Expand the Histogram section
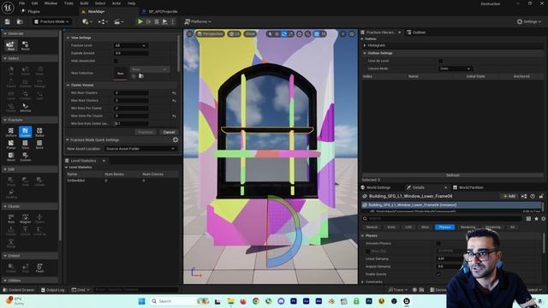Screen dimensions: 548x308 click(365, 45)
